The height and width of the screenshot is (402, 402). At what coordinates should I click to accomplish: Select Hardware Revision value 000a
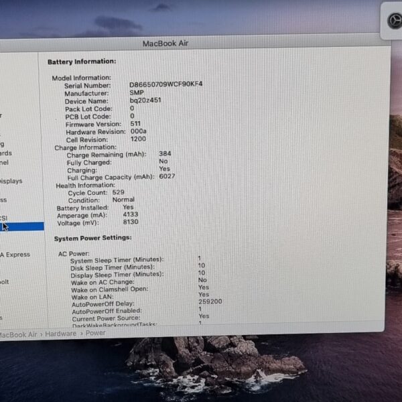pyautogui.click(x=139, y=131)
